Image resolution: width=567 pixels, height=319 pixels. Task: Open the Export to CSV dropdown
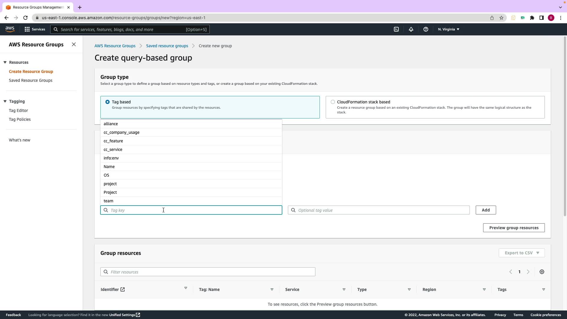click(x=522, y=253)
